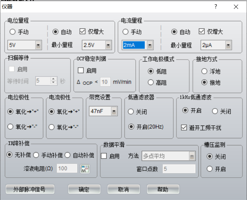Click the solution resistance measure icon
Screen dimensions: 247x200
pos(85,169)
